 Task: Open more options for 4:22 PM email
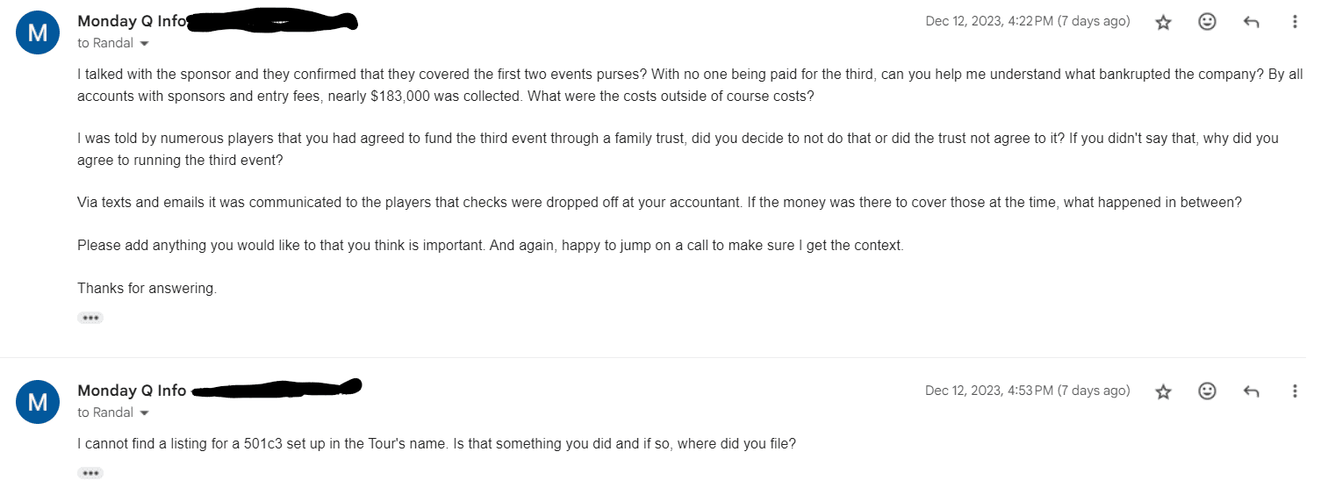1295,23
